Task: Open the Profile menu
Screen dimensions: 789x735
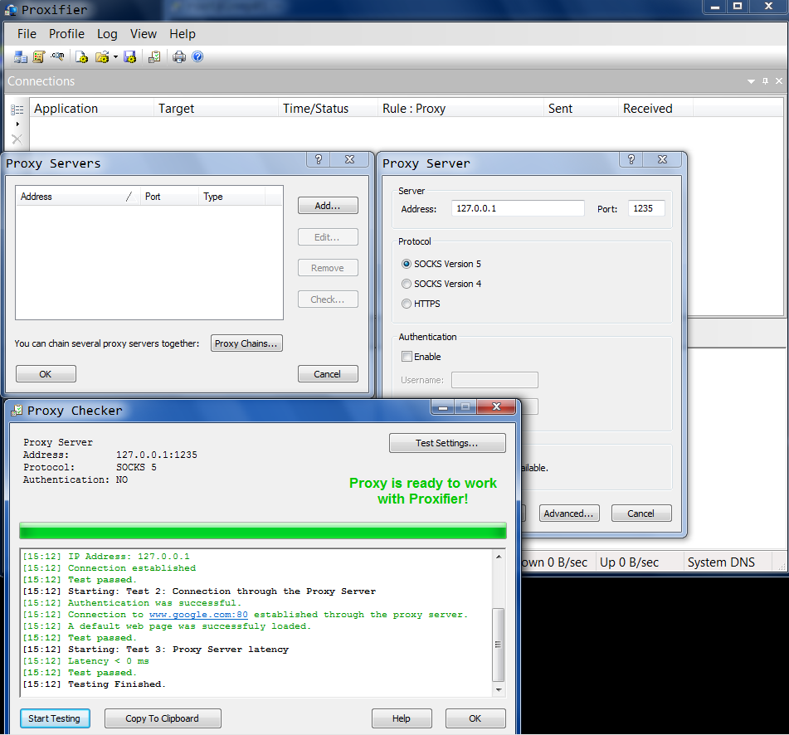Action: tap(66, 34)
